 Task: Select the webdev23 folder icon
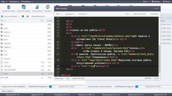click(x=2, y=47)
